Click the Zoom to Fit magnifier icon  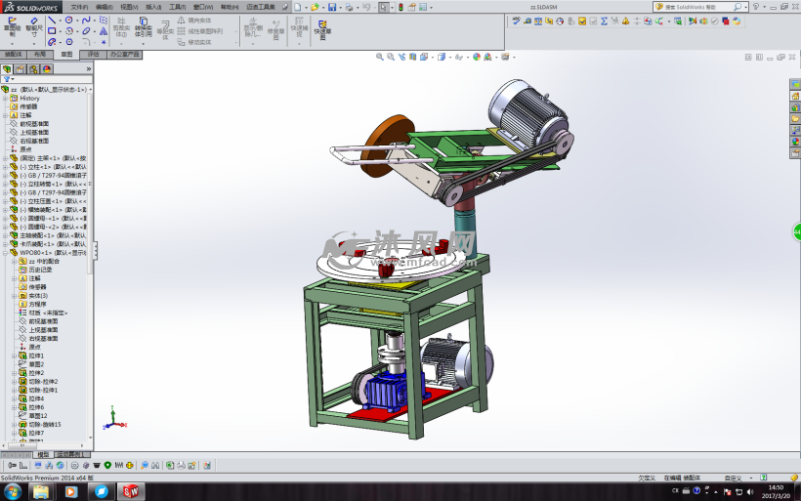click(380, 57)
